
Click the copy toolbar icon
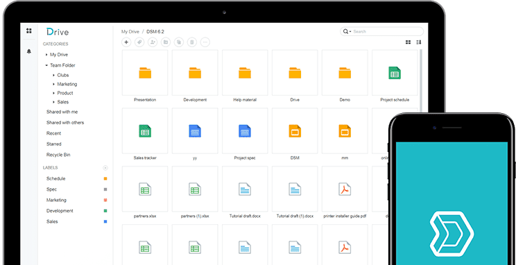pos(179,42)
